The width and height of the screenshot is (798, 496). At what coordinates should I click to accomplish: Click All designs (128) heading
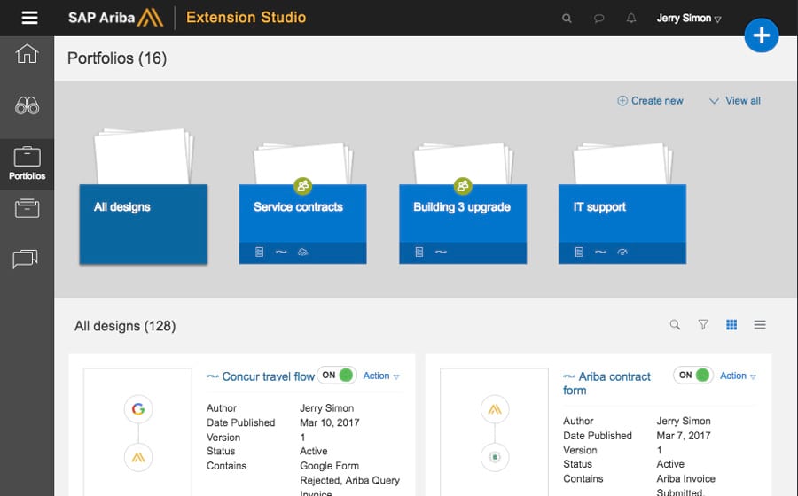click(x=125, y=326)
